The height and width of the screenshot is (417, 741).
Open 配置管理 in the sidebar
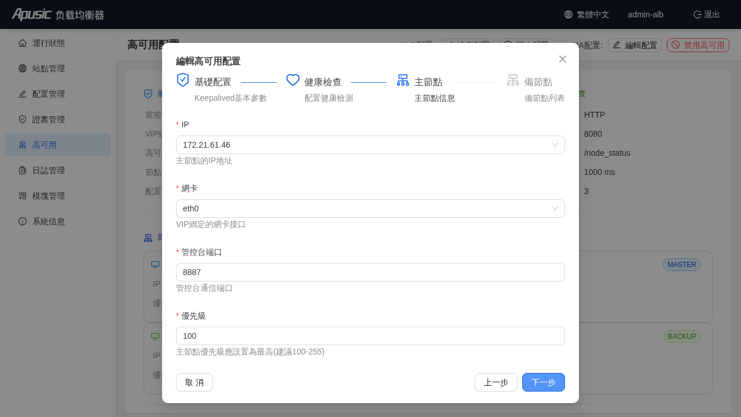click(58, 94)
